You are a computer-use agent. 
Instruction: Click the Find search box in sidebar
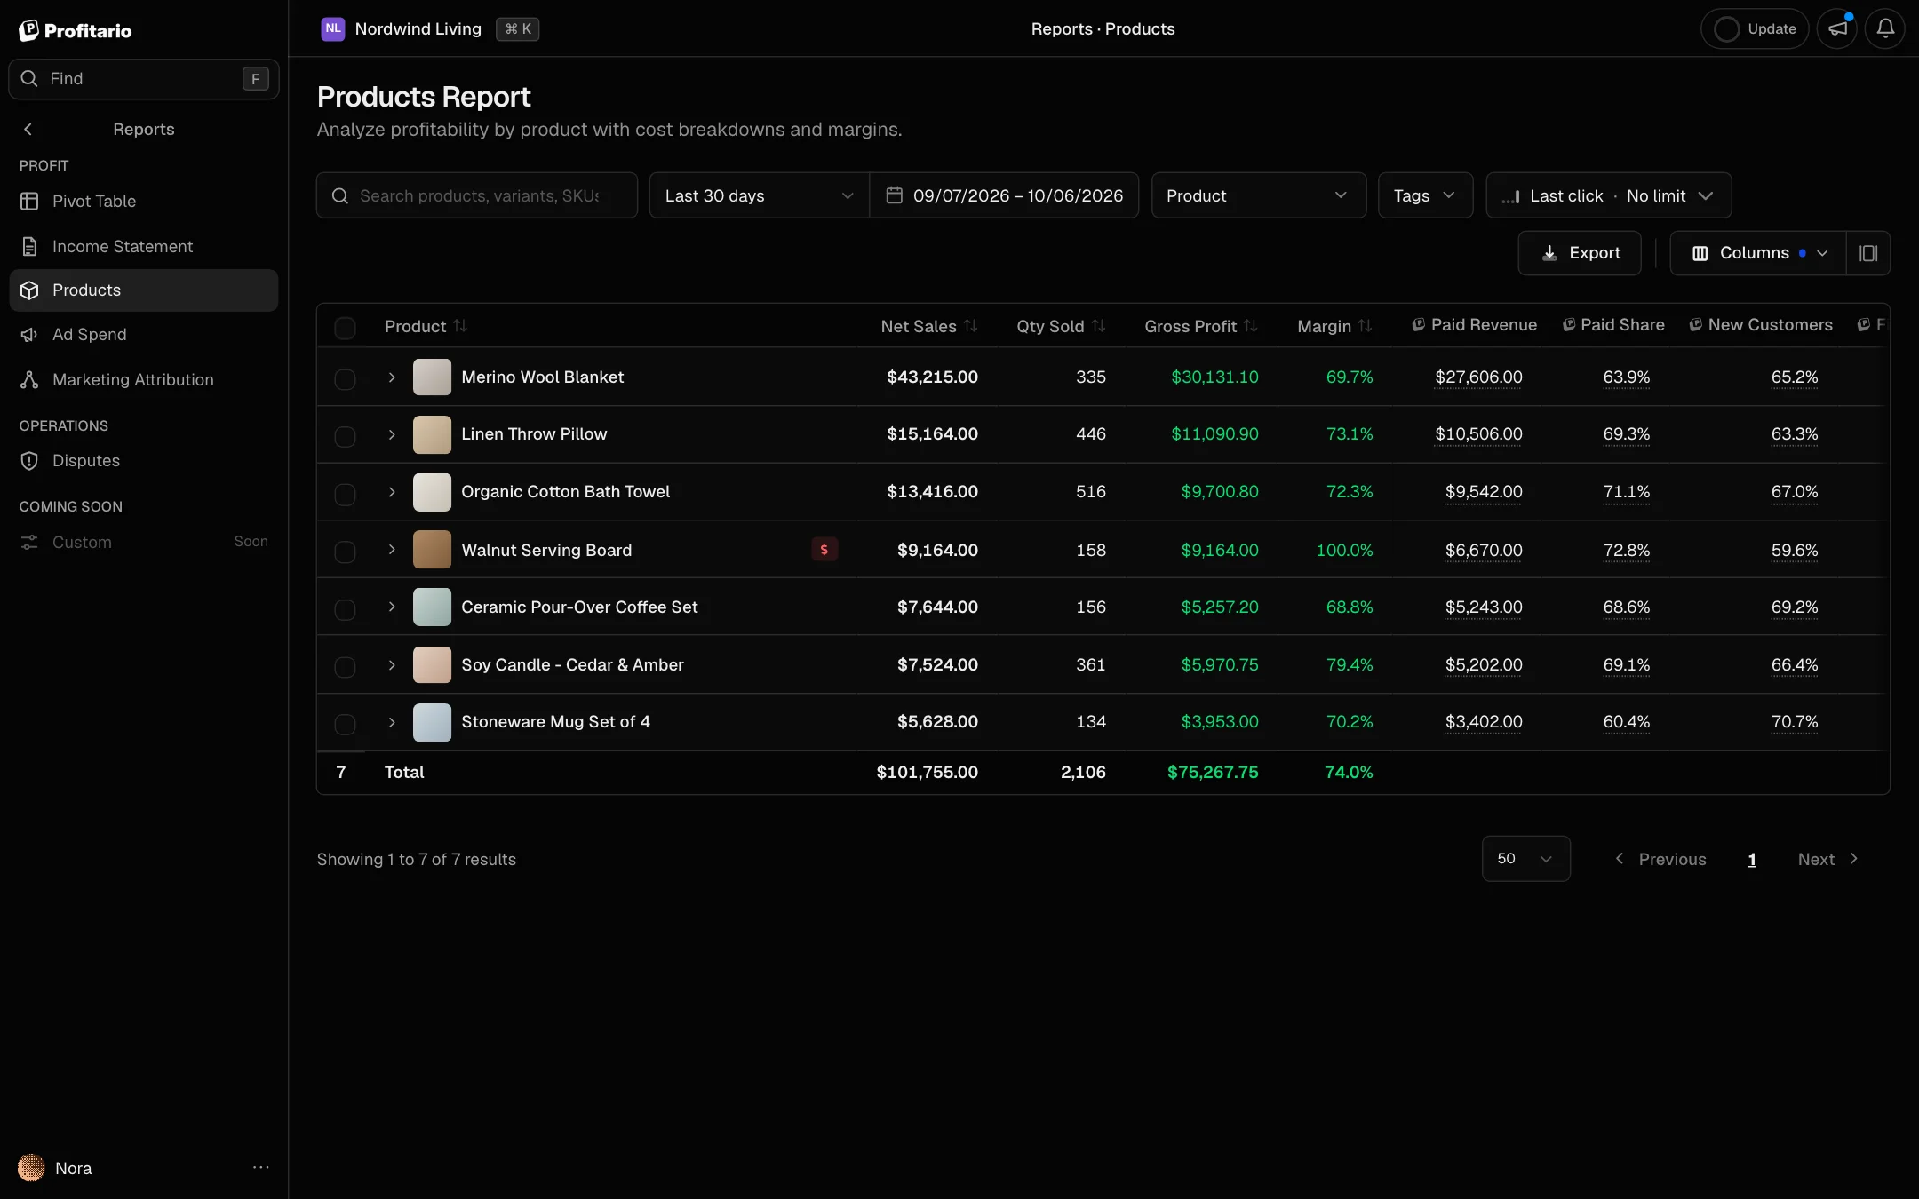(143, 78)
